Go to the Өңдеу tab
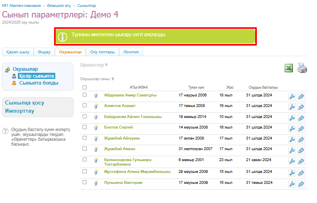This screenshot has height=203, width=317. pyautogui.click(x=44, y=52)
